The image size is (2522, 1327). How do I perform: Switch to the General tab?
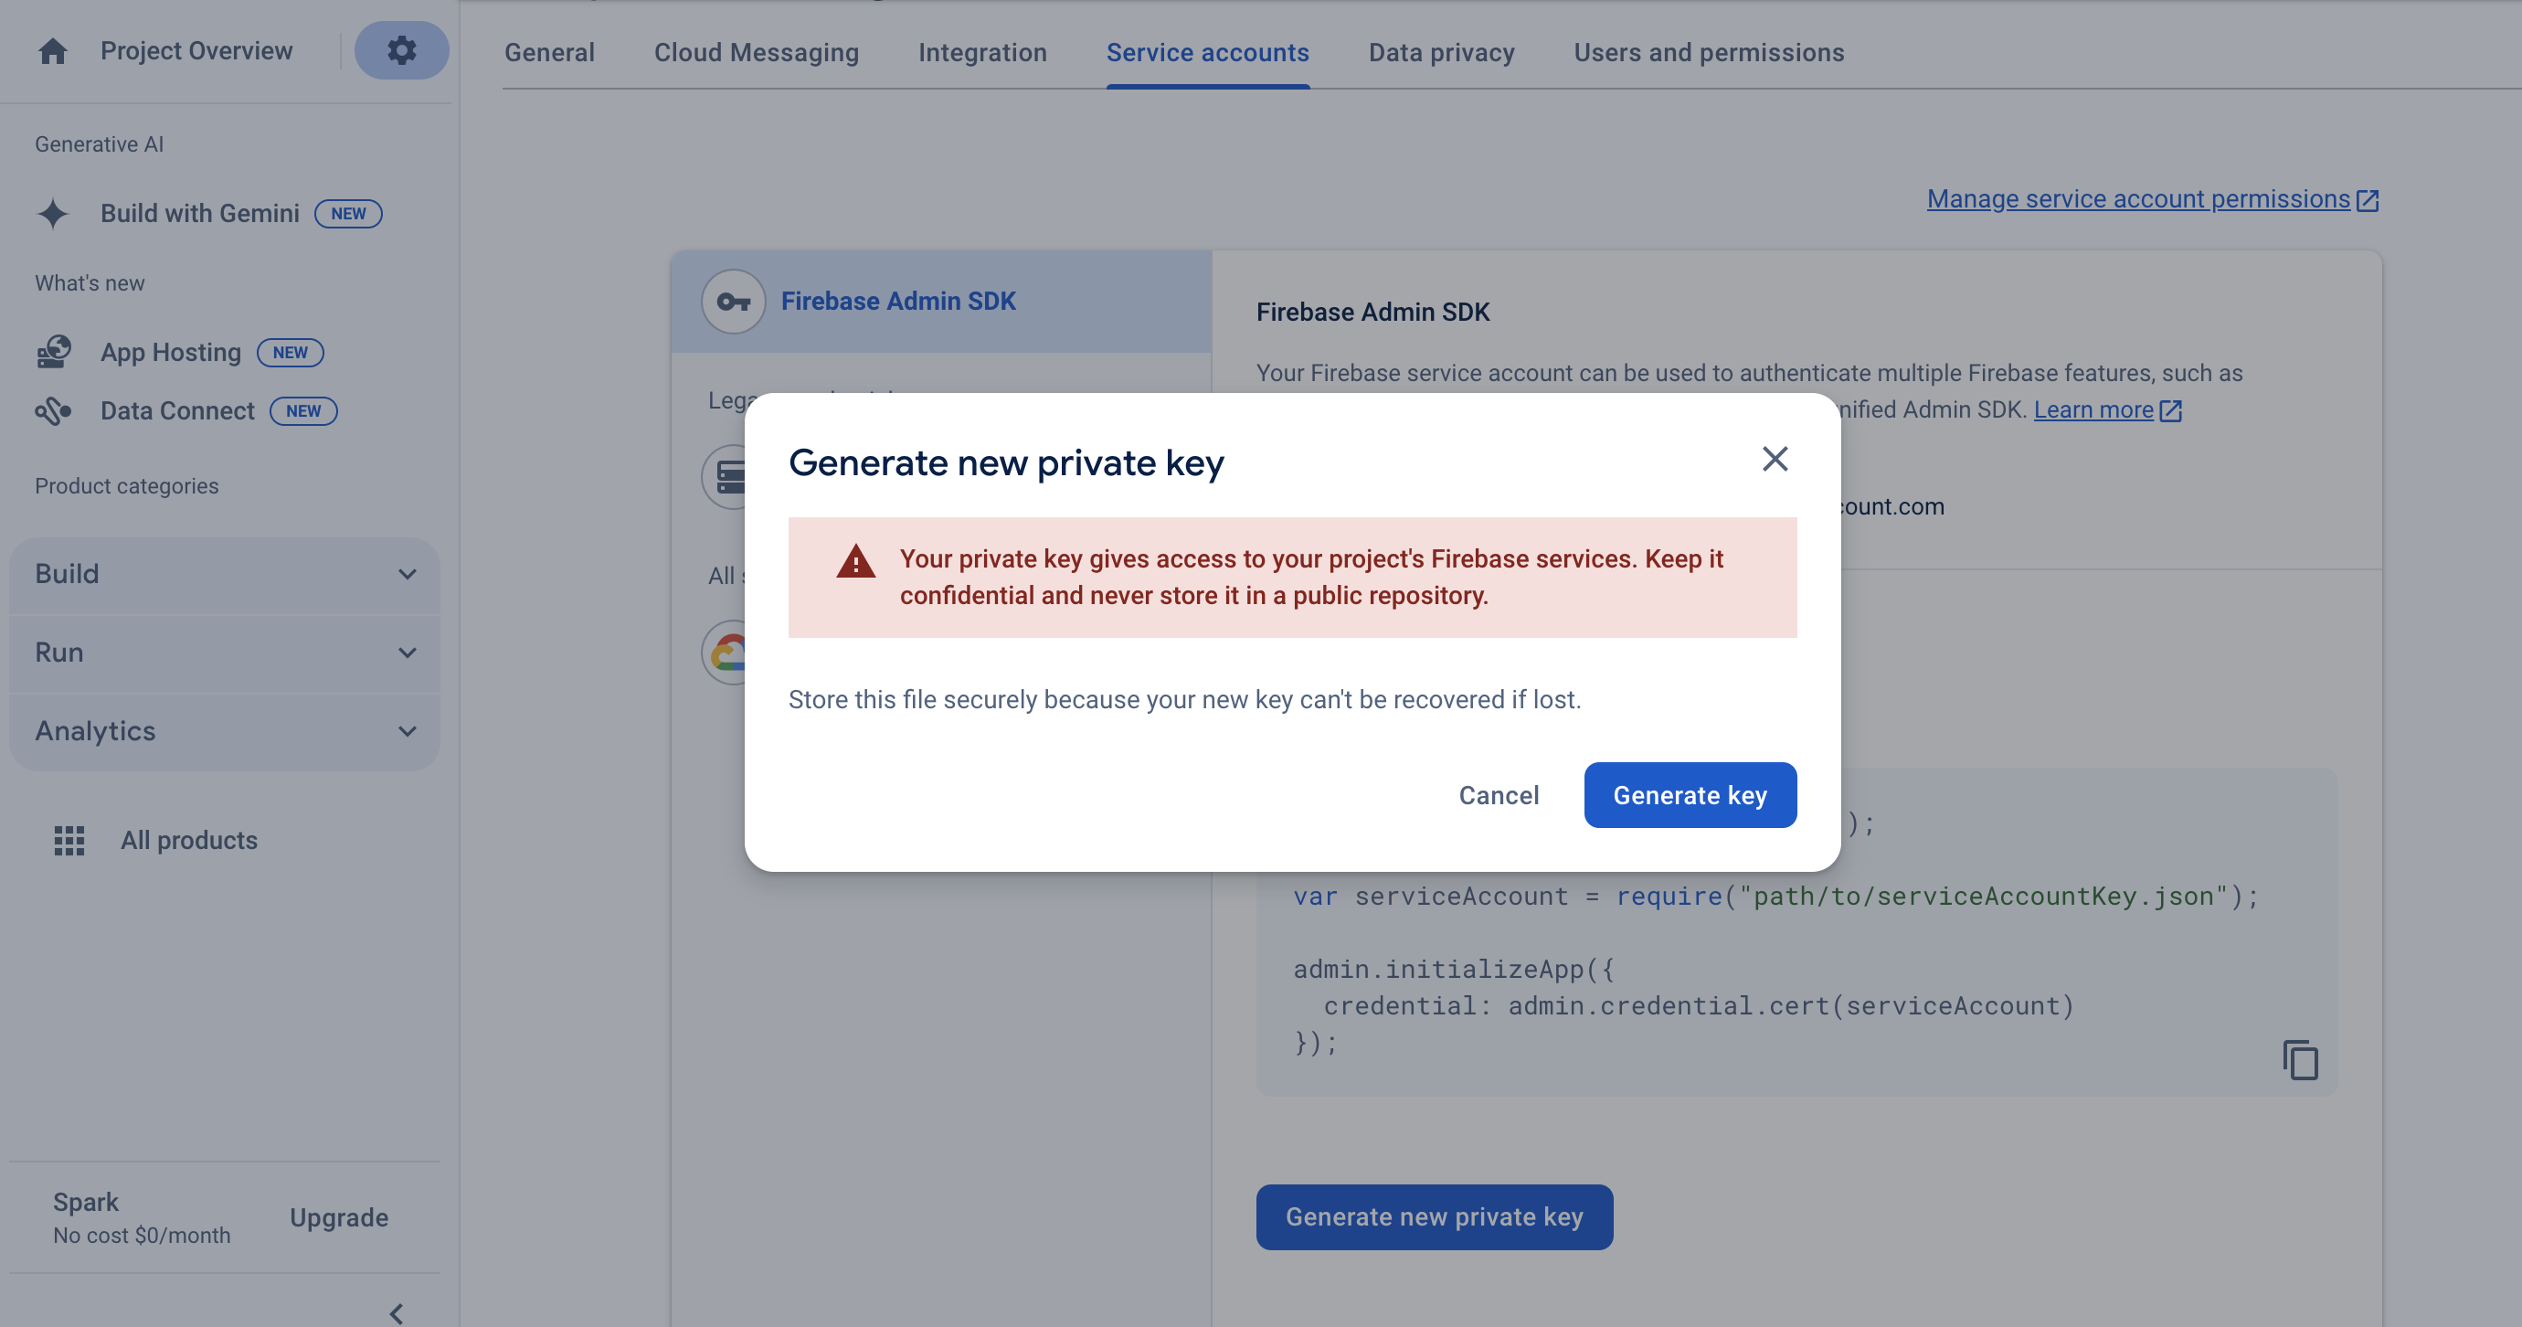(549, 53)
